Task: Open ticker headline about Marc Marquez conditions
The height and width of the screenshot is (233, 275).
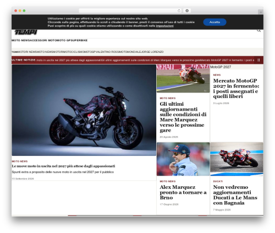Action: [x=151, y=60]
